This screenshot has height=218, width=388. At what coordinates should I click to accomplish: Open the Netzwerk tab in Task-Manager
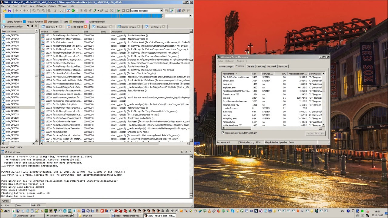(272, 66)
